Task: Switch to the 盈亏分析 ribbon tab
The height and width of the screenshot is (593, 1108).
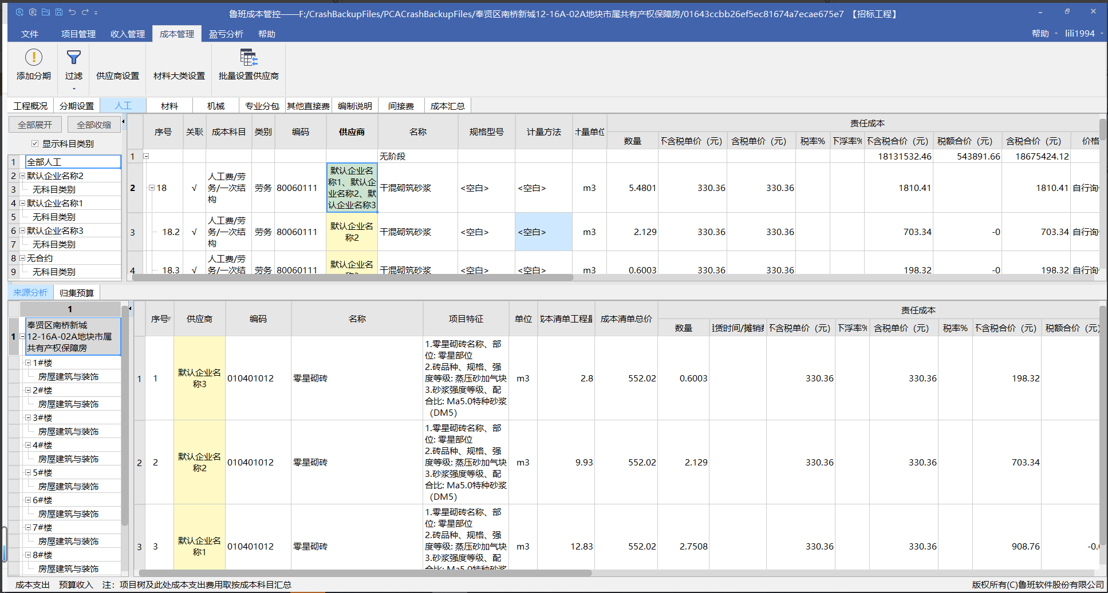Action: (x=226, y=34)
